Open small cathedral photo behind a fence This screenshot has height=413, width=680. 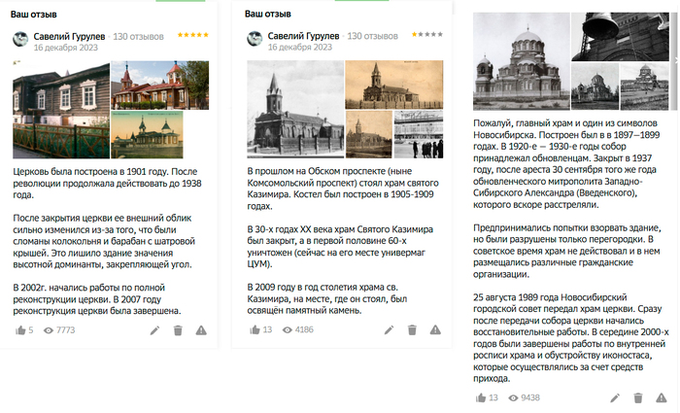[645, 86]
